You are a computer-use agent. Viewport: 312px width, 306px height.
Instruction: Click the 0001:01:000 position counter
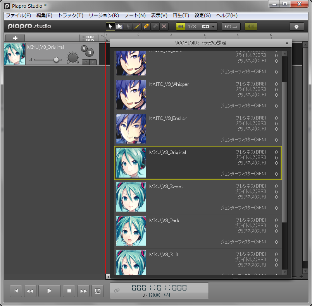pos(159,287)
